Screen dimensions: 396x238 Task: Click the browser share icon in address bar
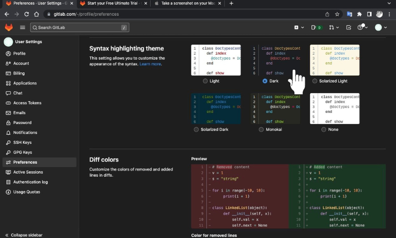click(327, 14)
